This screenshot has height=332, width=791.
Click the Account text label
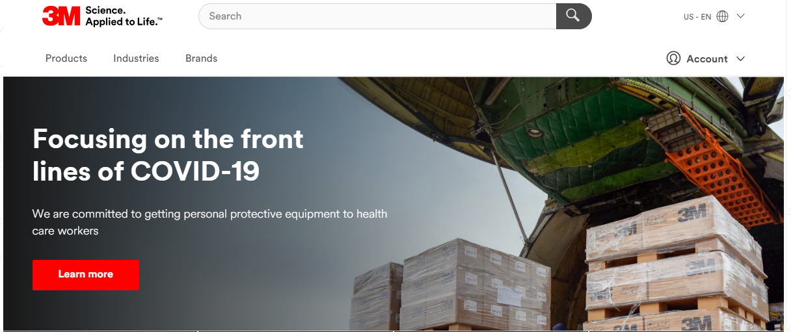707,58
